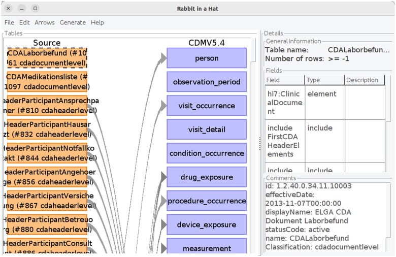Open the Help menu
Viewport: 396px width, 257px height.
click(x=97, y=22)
